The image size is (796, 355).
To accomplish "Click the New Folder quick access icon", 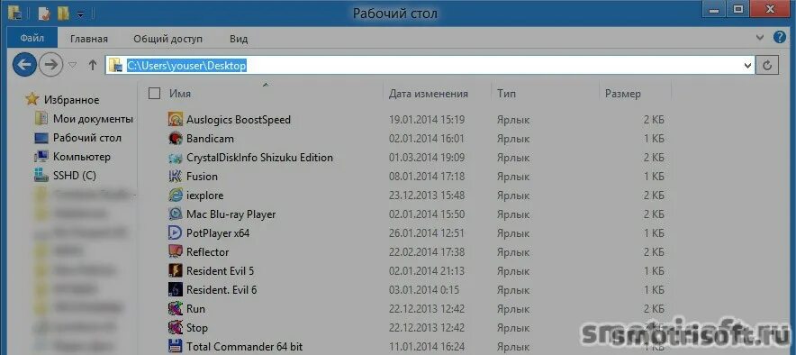I will (63, 13).
